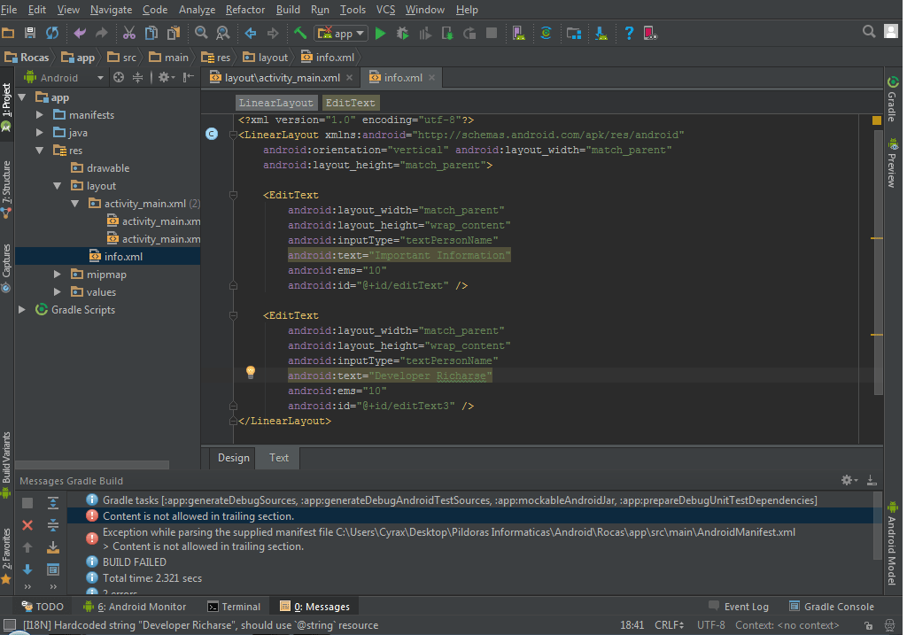The image size is (907, 635).
Task: Click Sync Project with Gradle Files icon
Action: [x=546, y=33]
